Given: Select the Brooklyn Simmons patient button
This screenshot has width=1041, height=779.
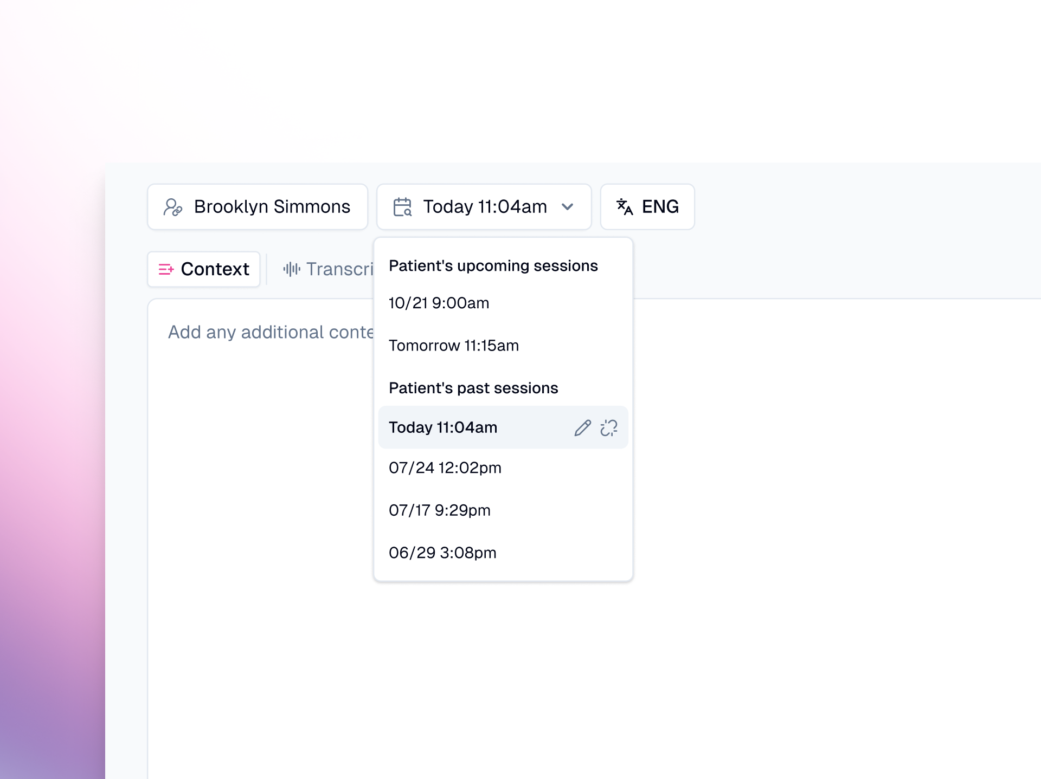Looking at the screenshot, I should (x=258, y=206).
